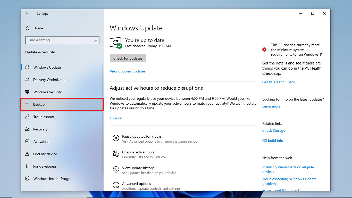Click the pause icon for Pause updates
The width and height of the screenshot is (352, 198).
click(116, 138)
